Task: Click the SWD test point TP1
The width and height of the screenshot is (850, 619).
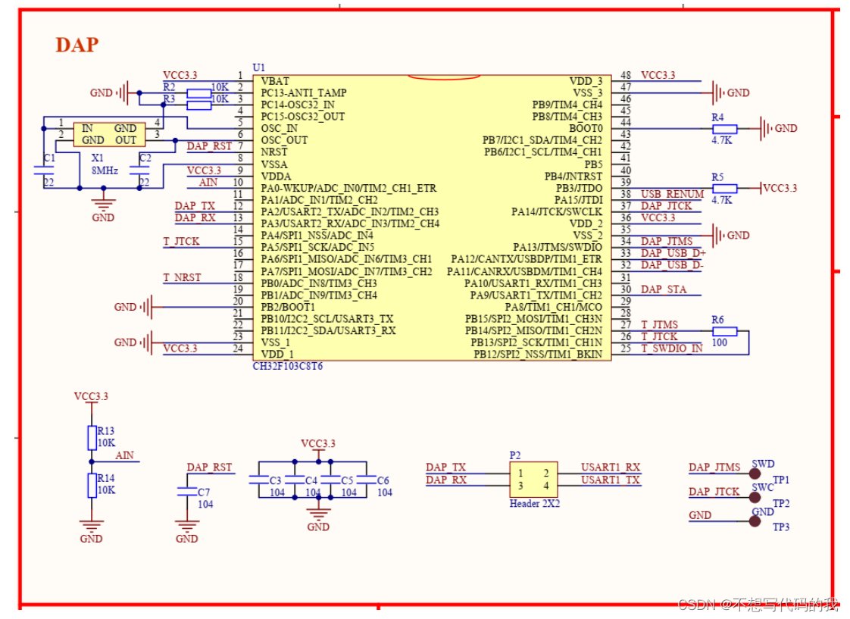Action: click(x=755, y=472)
